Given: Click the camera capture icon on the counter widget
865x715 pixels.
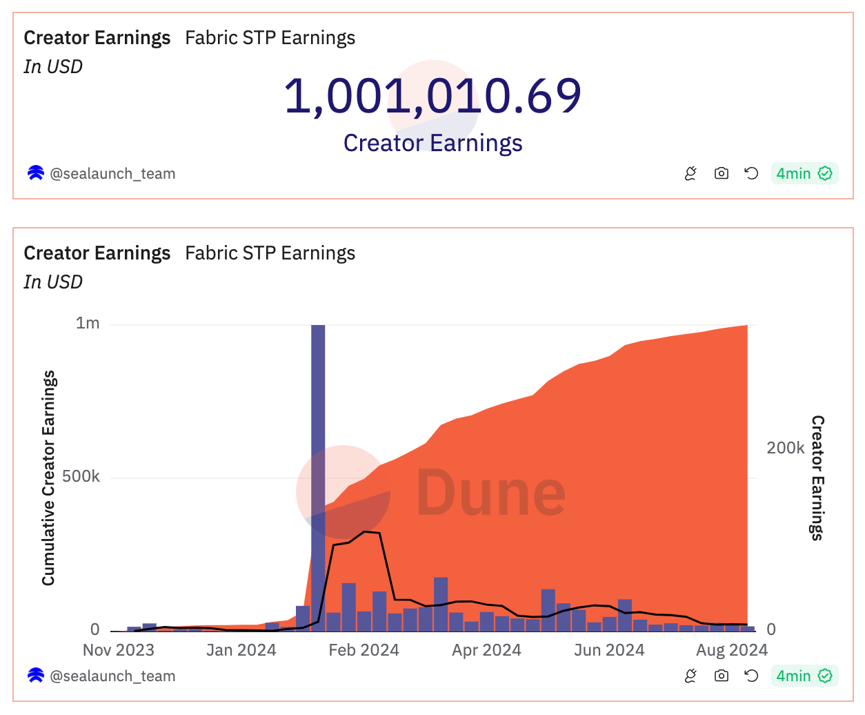Looking at the screenshot, I should pyautogui.click(x=721, y=173).
